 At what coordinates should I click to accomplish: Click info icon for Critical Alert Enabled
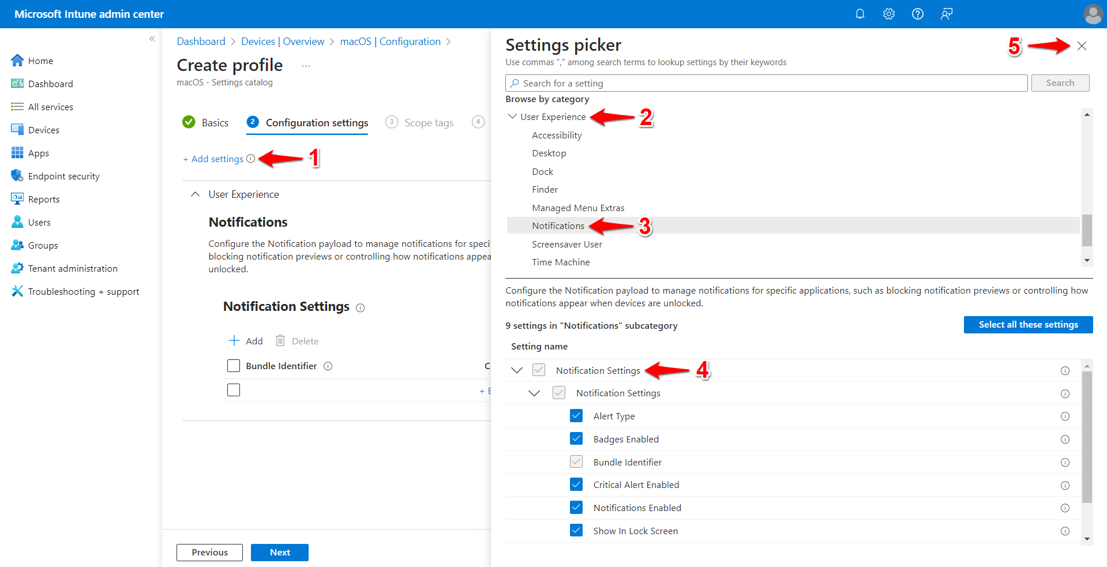pyautogui.click(x=1065, y=486)
